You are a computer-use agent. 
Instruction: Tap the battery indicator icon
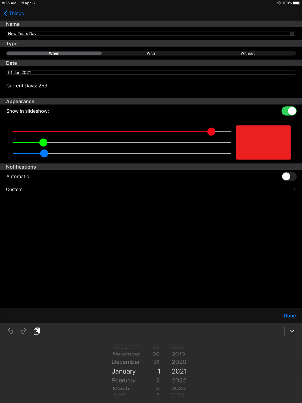(296, 3)
